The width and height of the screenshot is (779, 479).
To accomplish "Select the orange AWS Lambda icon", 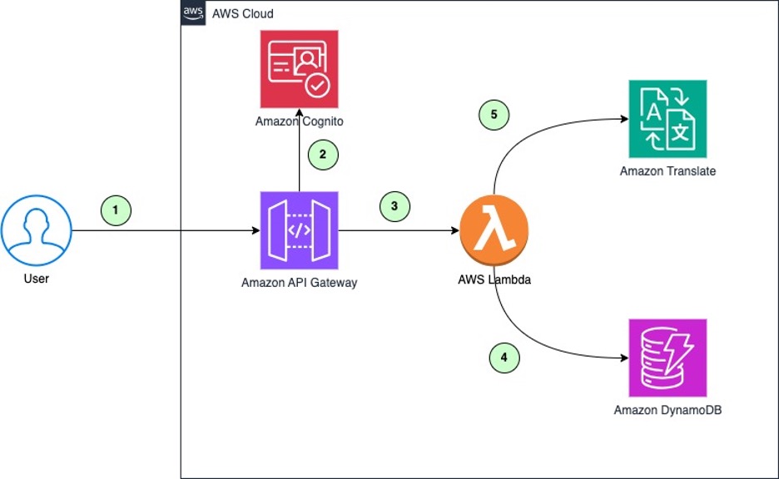I will 494,230.
